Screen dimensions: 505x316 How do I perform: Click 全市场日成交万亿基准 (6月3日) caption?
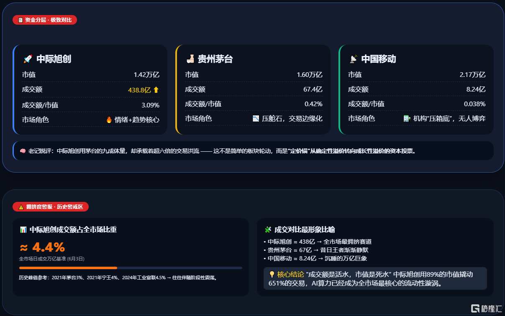(x=52, y=259)
